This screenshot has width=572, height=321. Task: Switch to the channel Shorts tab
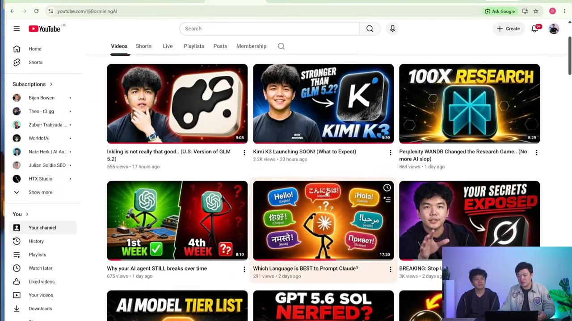click(143, 46)
